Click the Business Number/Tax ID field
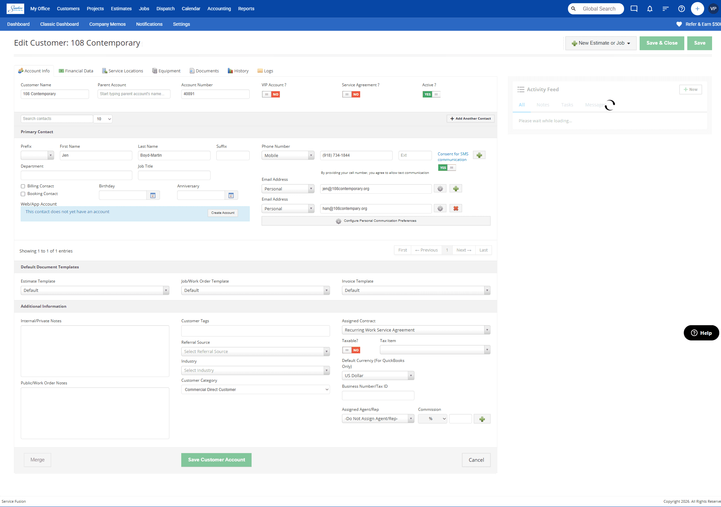Screen dimensions: 721x507 [x=378, y=396]
